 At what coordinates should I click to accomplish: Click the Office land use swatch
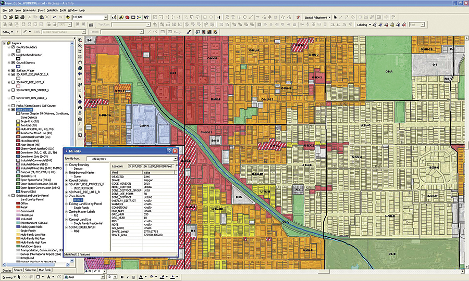[18, 203]
